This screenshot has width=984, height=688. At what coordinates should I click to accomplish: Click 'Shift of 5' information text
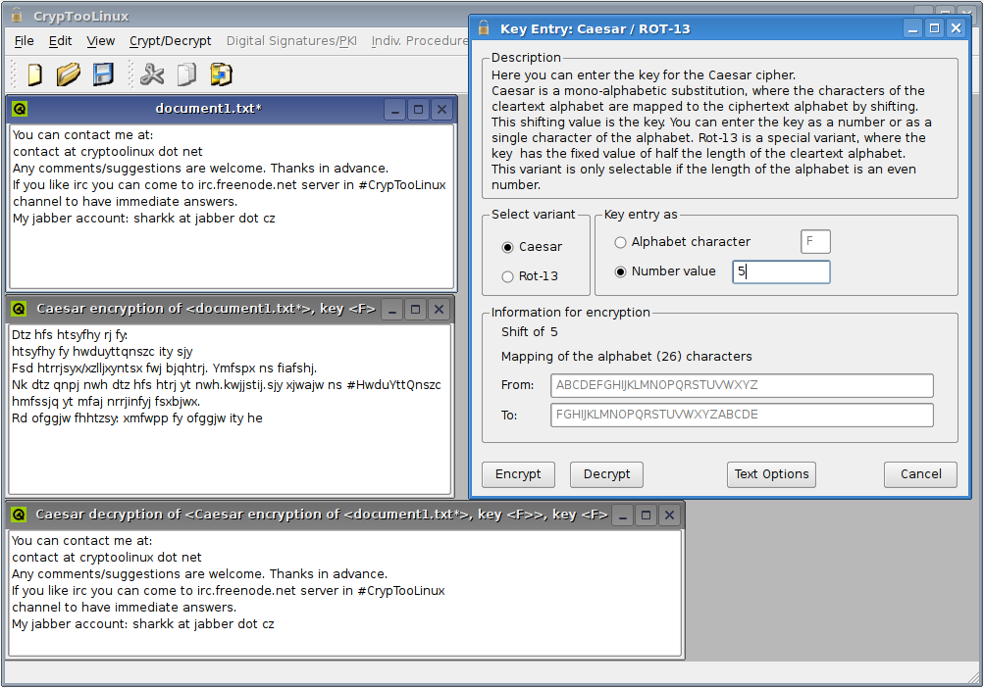(529, 332)
